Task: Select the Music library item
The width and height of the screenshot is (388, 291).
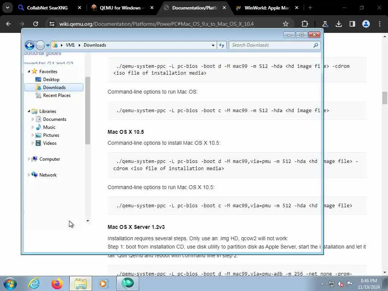Action: coord(49,127)
